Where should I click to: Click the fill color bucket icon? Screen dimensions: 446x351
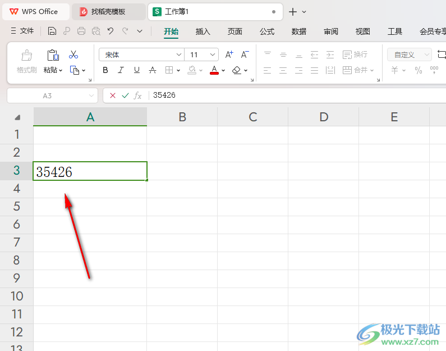[x=192, y=70]
